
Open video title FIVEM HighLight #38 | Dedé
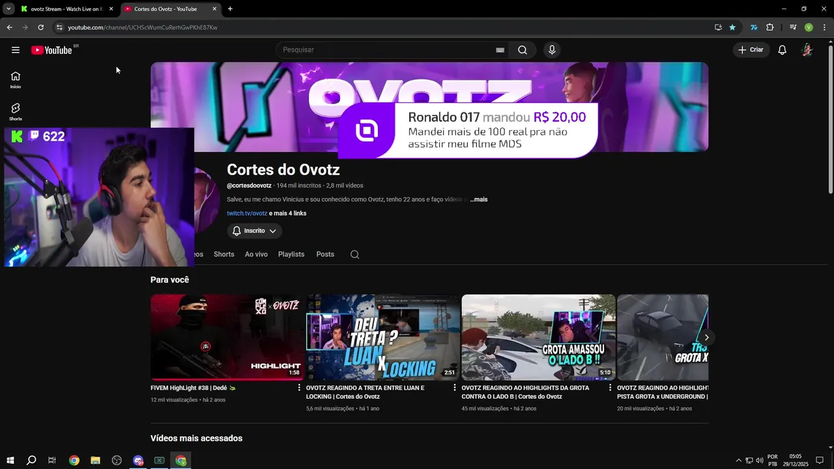(193, 388)
